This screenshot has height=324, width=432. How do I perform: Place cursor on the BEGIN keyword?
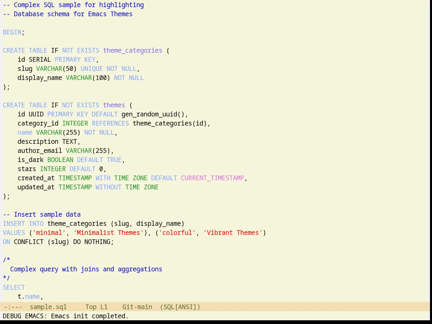click(x=12, y=32)
